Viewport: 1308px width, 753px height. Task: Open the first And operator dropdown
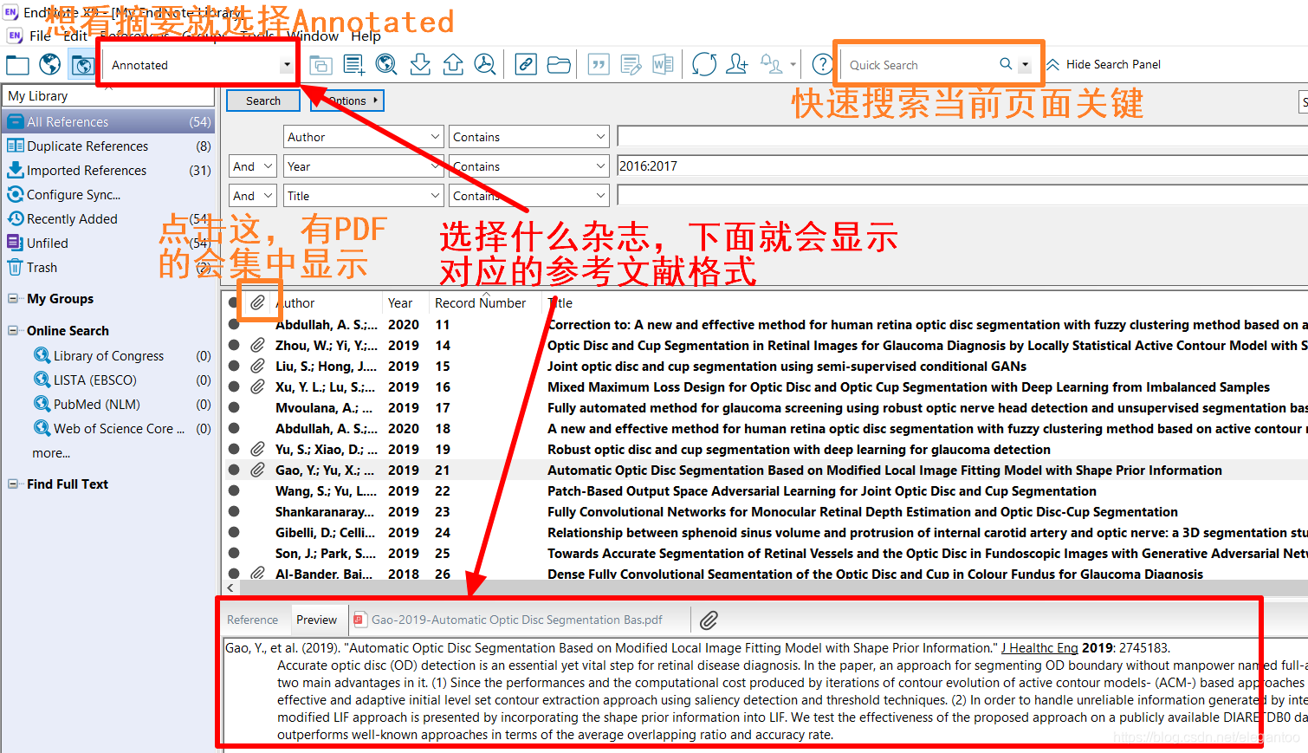click(252, 166)
